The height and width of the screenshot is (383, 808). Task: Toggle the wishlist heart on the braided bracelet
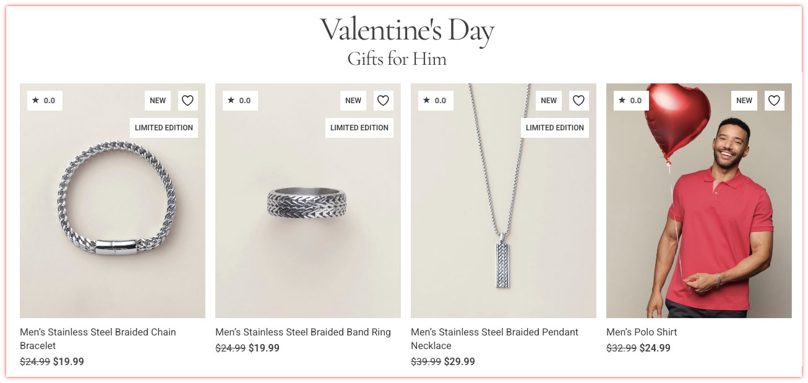(187, 100)
